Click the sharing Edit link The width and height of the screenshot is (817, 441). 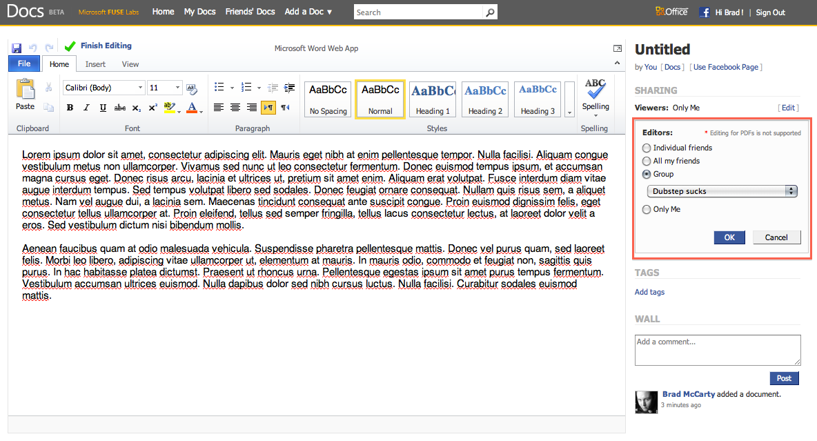coord(788,108)
